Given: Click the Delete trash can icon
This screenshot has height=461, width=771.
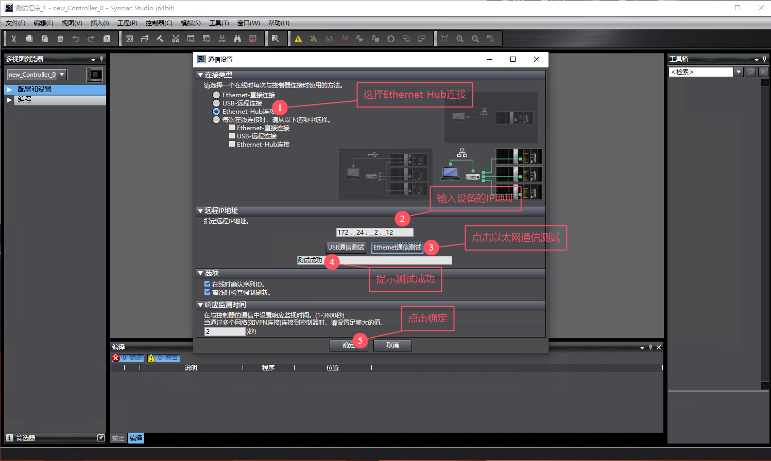Looking at the screenshot, I should pyautogui.click(x=60, y=39).
